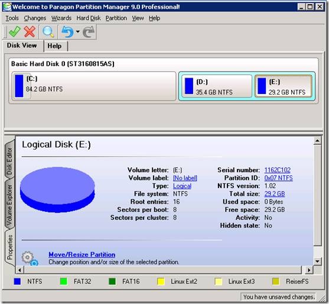Image resolution: width=329 pixels, height=304 pixels.
Task: Select the Disk Editor side tab
Action: coord(9,161)
